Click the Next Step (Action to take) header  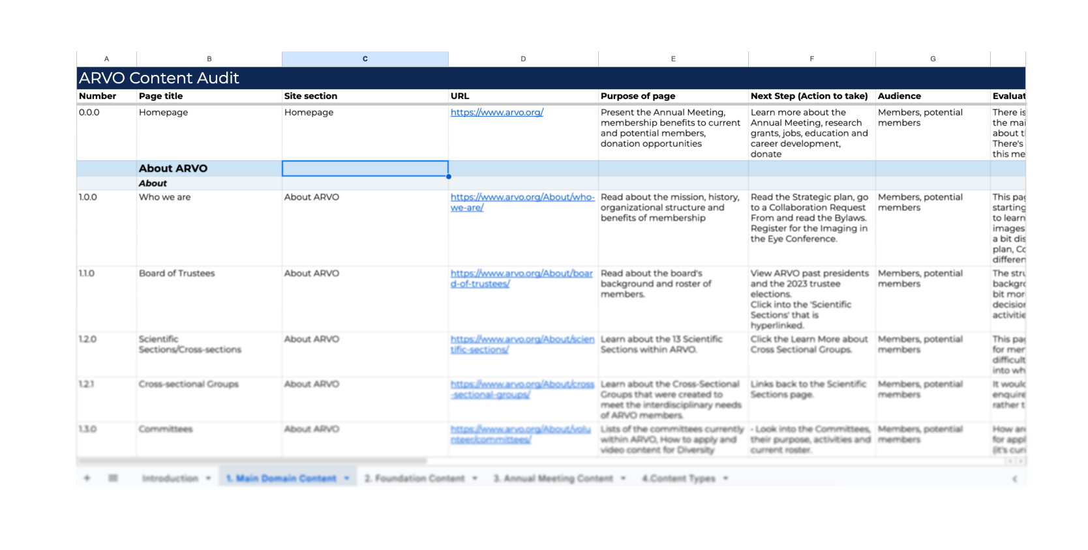pyautogui.click(x=812, y=96)
